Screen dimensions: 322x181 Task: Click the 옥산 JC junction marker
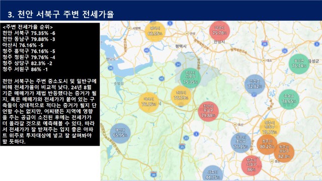[235, 125]
